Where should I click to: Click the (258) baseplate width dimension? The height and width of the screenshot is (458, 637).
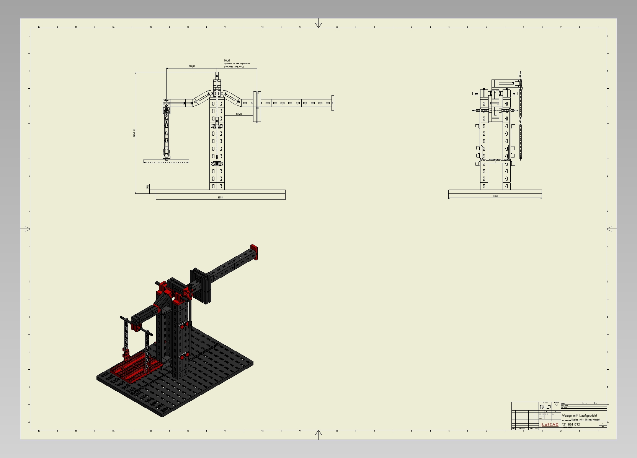click(220, 197)
